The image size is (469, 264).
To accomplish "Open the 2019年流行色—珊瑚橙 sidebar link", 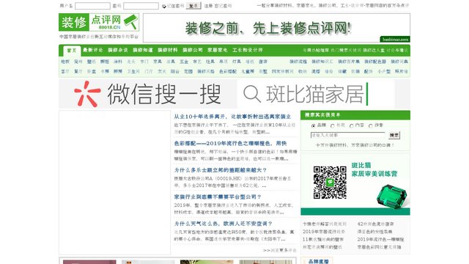I will click(x=380, y=240).
